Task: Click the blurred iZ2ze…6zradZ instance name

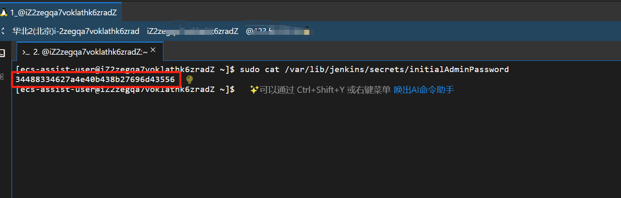Action: coord(193,31)
